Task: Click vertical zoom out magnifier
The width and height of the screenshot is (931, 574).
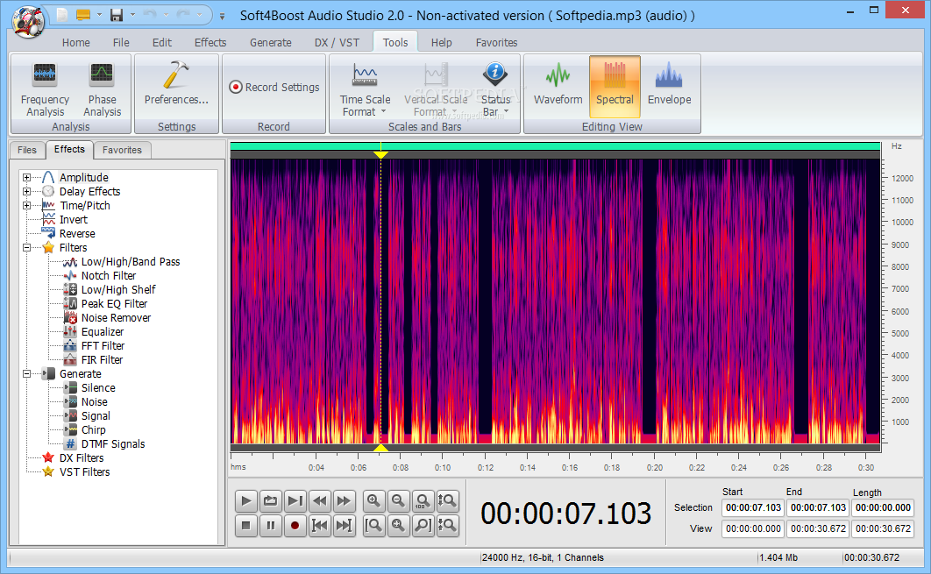Action: 447,525
